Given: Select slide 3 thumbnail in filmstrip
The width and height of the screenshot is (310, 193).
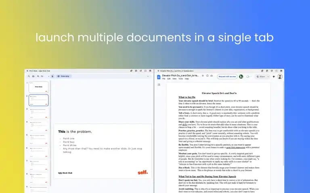Looking at the screenshot, I should 39,113.
